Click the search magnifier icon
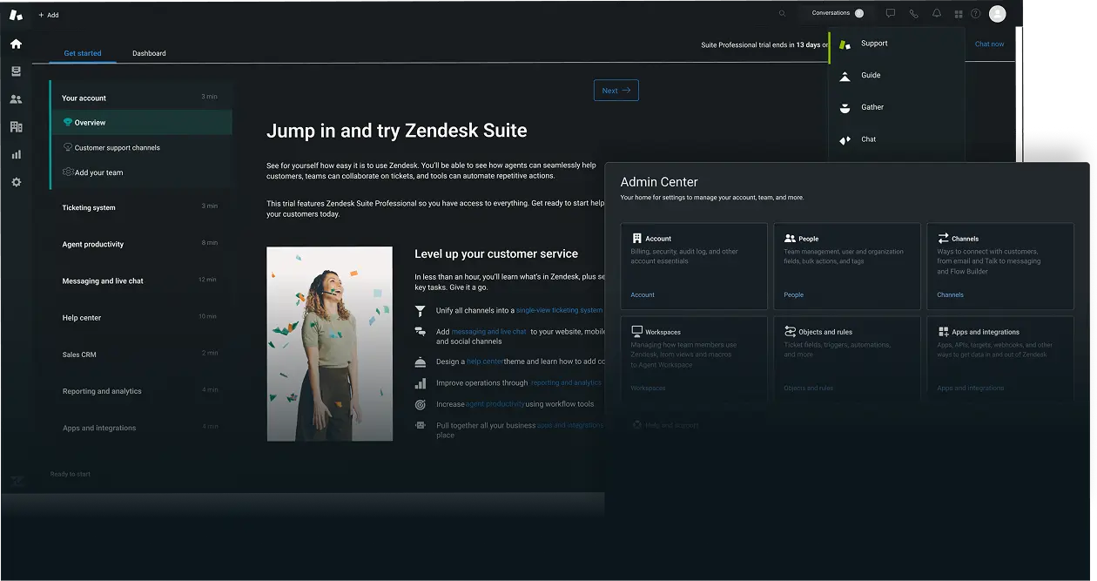 click(x=782, y=13)
